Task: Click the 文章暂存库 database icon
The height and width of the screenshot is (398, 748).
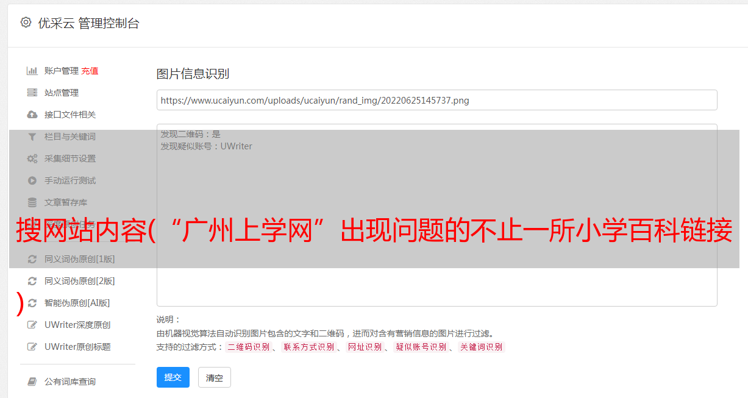Action: click(32, 202)
